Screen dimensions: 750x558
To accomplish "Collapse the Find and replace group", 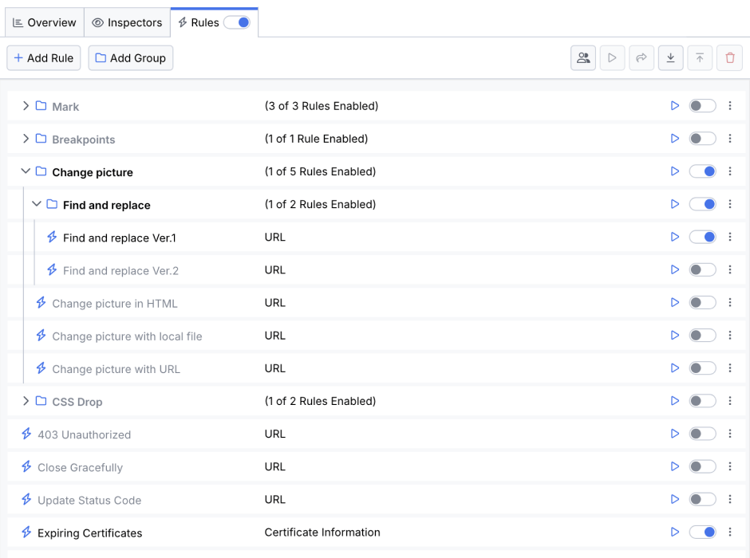I will coord(36,204).
